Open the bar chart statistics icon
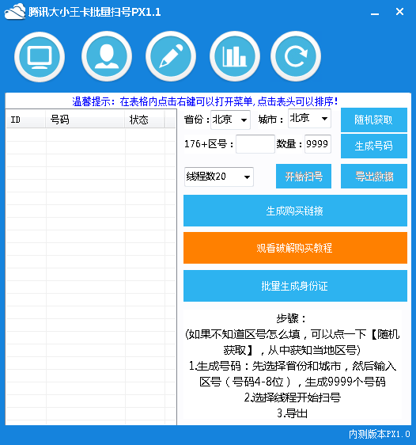Screen dimensions: 416x445 click(x=235, y=57)
